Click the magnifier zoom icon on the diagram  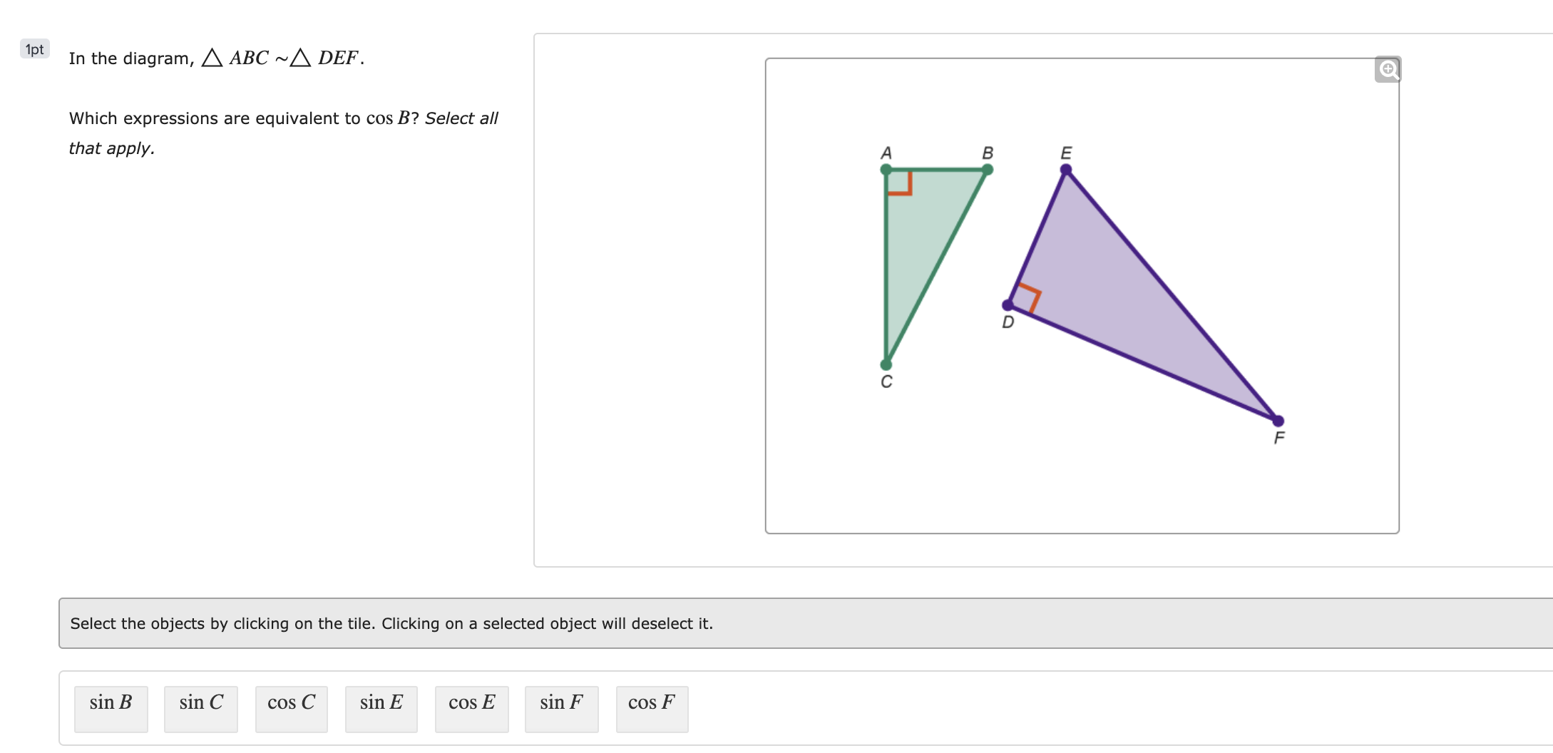(x=1388, y=69)
